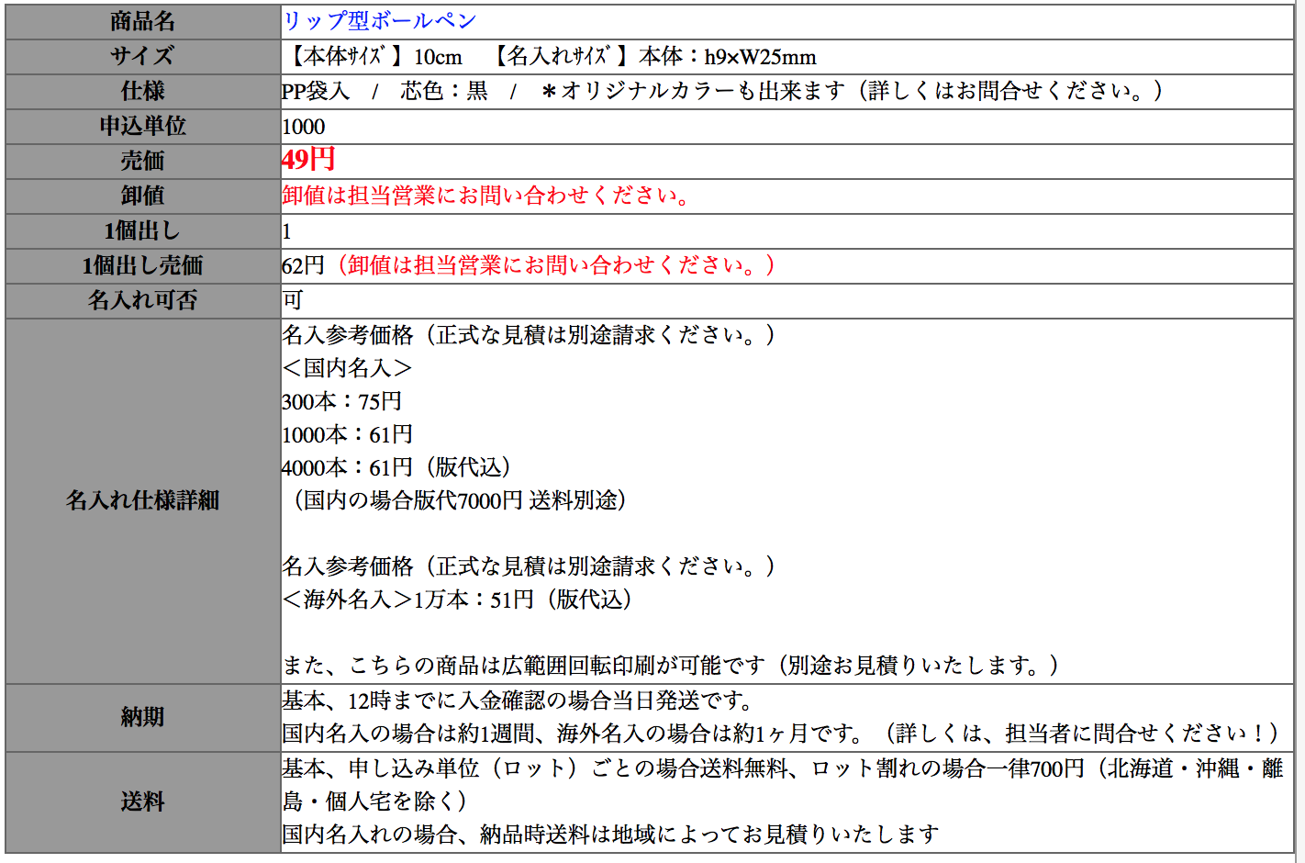Image resolution: width=1305 pixels, height=863 pixels.
Task: Click the 62円 single-item price
Action: pyautogui.click(x=303, y=265)
